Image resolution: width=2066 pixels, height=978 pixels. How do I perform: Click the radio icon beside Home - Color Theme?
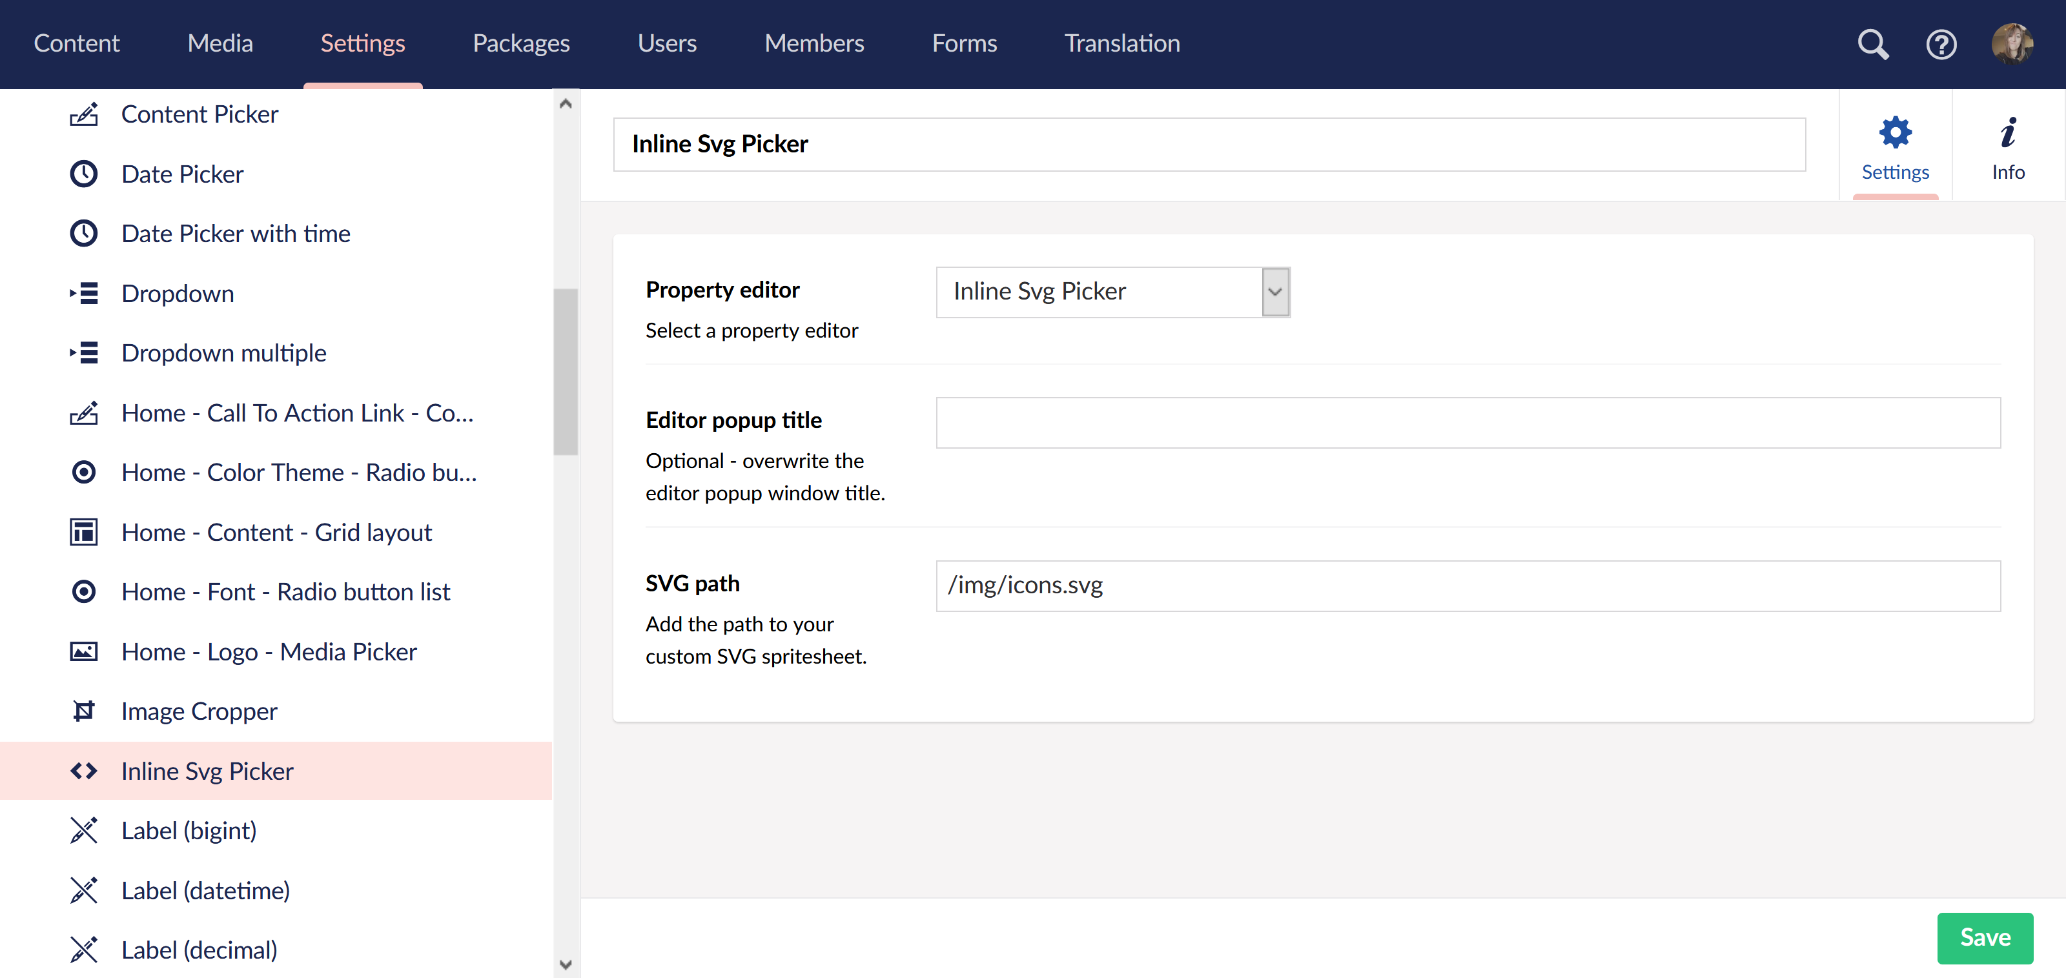[x=83, y=472]
